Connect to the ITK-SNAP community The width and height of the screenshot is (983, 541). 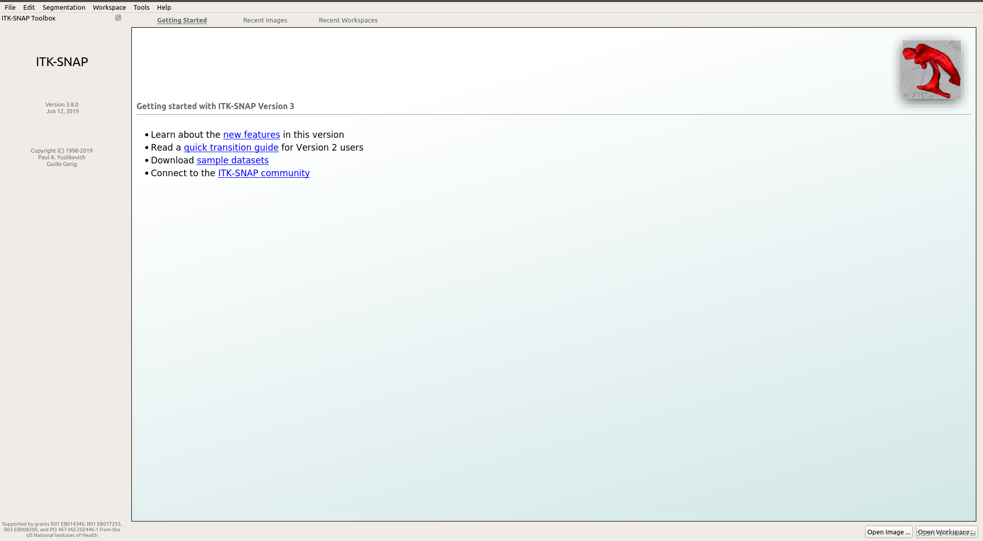pos(264,173)
